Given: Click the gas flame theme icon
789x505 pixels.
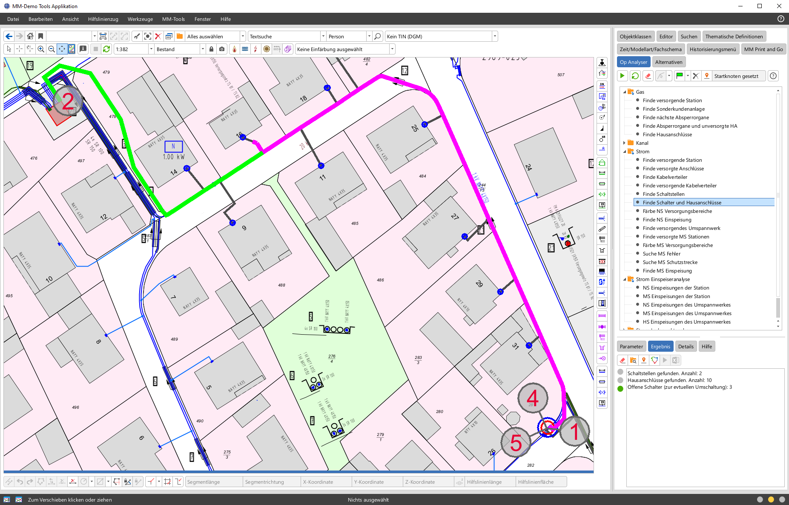Looking at the screenshot, I should click(x=235, y=49).
